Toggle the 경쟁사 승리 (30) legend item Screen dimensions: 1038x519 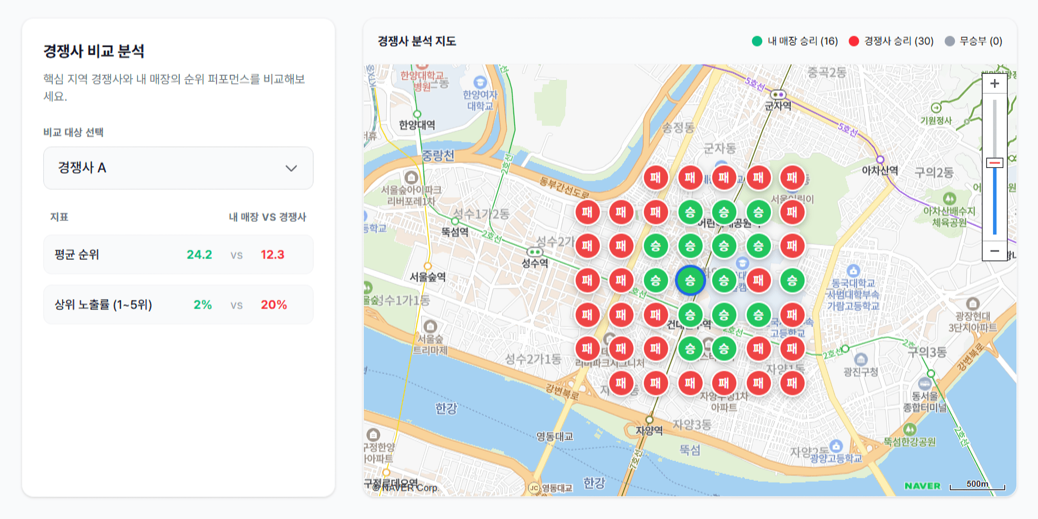(891, 41)
